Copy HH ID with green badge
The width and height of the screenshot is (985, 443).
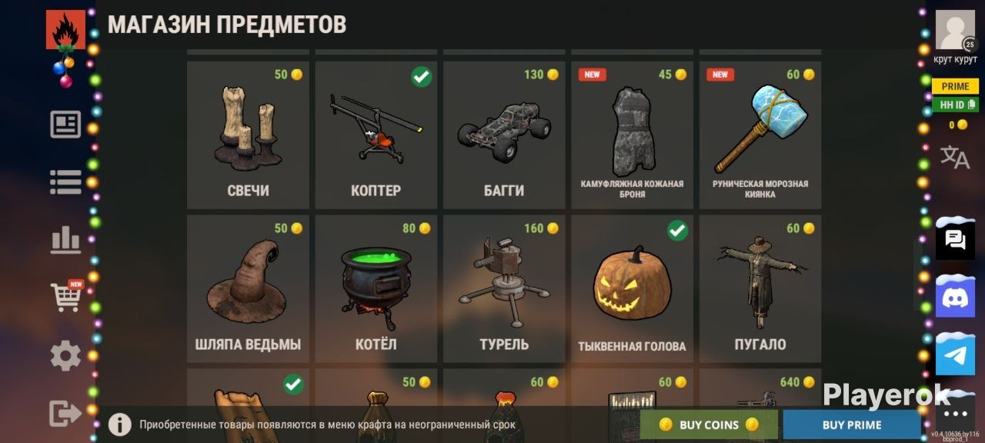(x=955, y=105)
